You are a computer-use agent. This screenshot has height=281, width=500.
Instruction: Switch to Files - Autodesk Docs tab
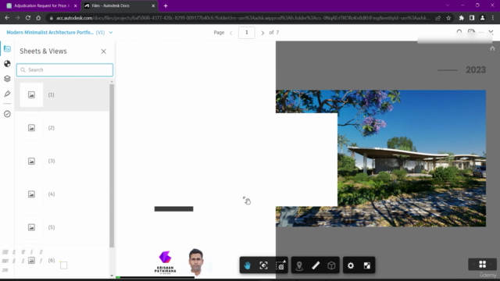tap(119, 5)
